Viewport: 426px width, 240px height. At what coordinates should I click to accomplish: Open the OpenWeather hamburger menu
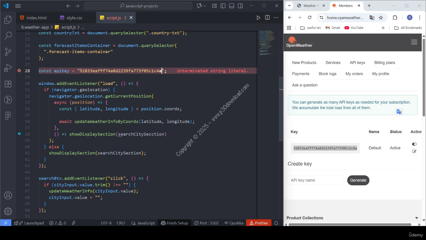coord(414,42)
